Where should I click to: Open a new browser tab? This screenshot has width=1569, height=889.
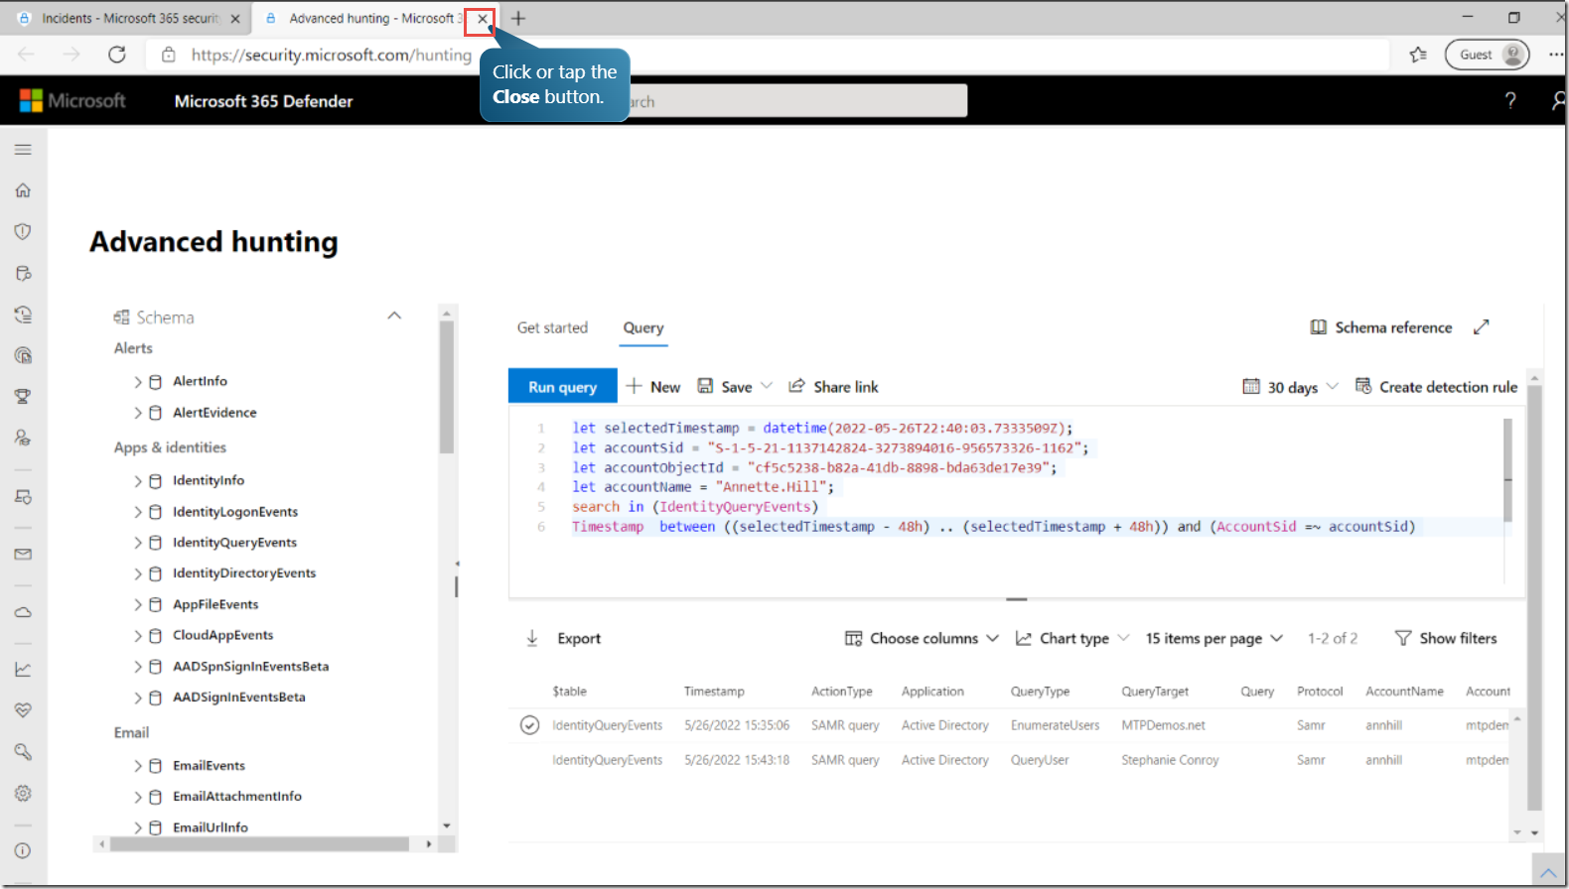point(518,18)
